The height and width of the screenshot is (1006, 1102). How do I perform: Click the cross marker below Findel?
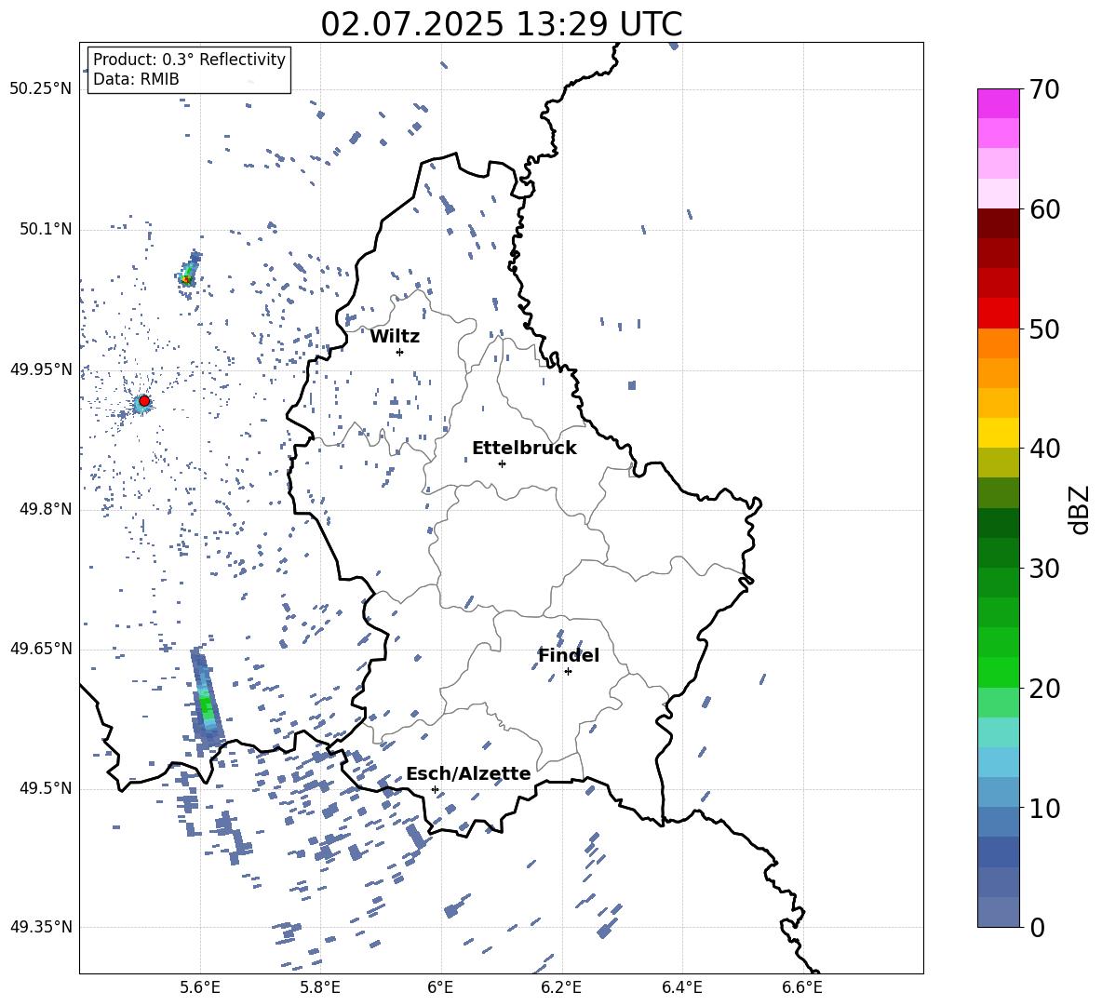[x=568, y=672]
